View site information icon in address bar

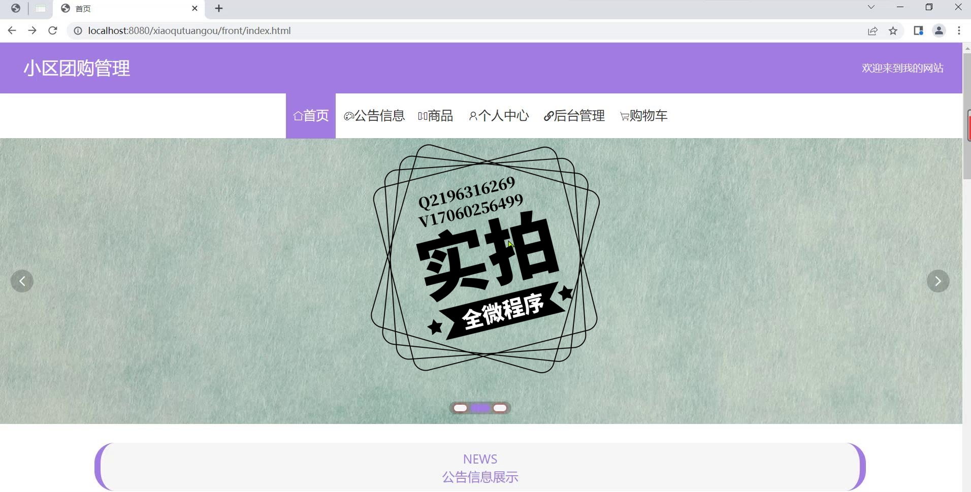click(78, 31)
